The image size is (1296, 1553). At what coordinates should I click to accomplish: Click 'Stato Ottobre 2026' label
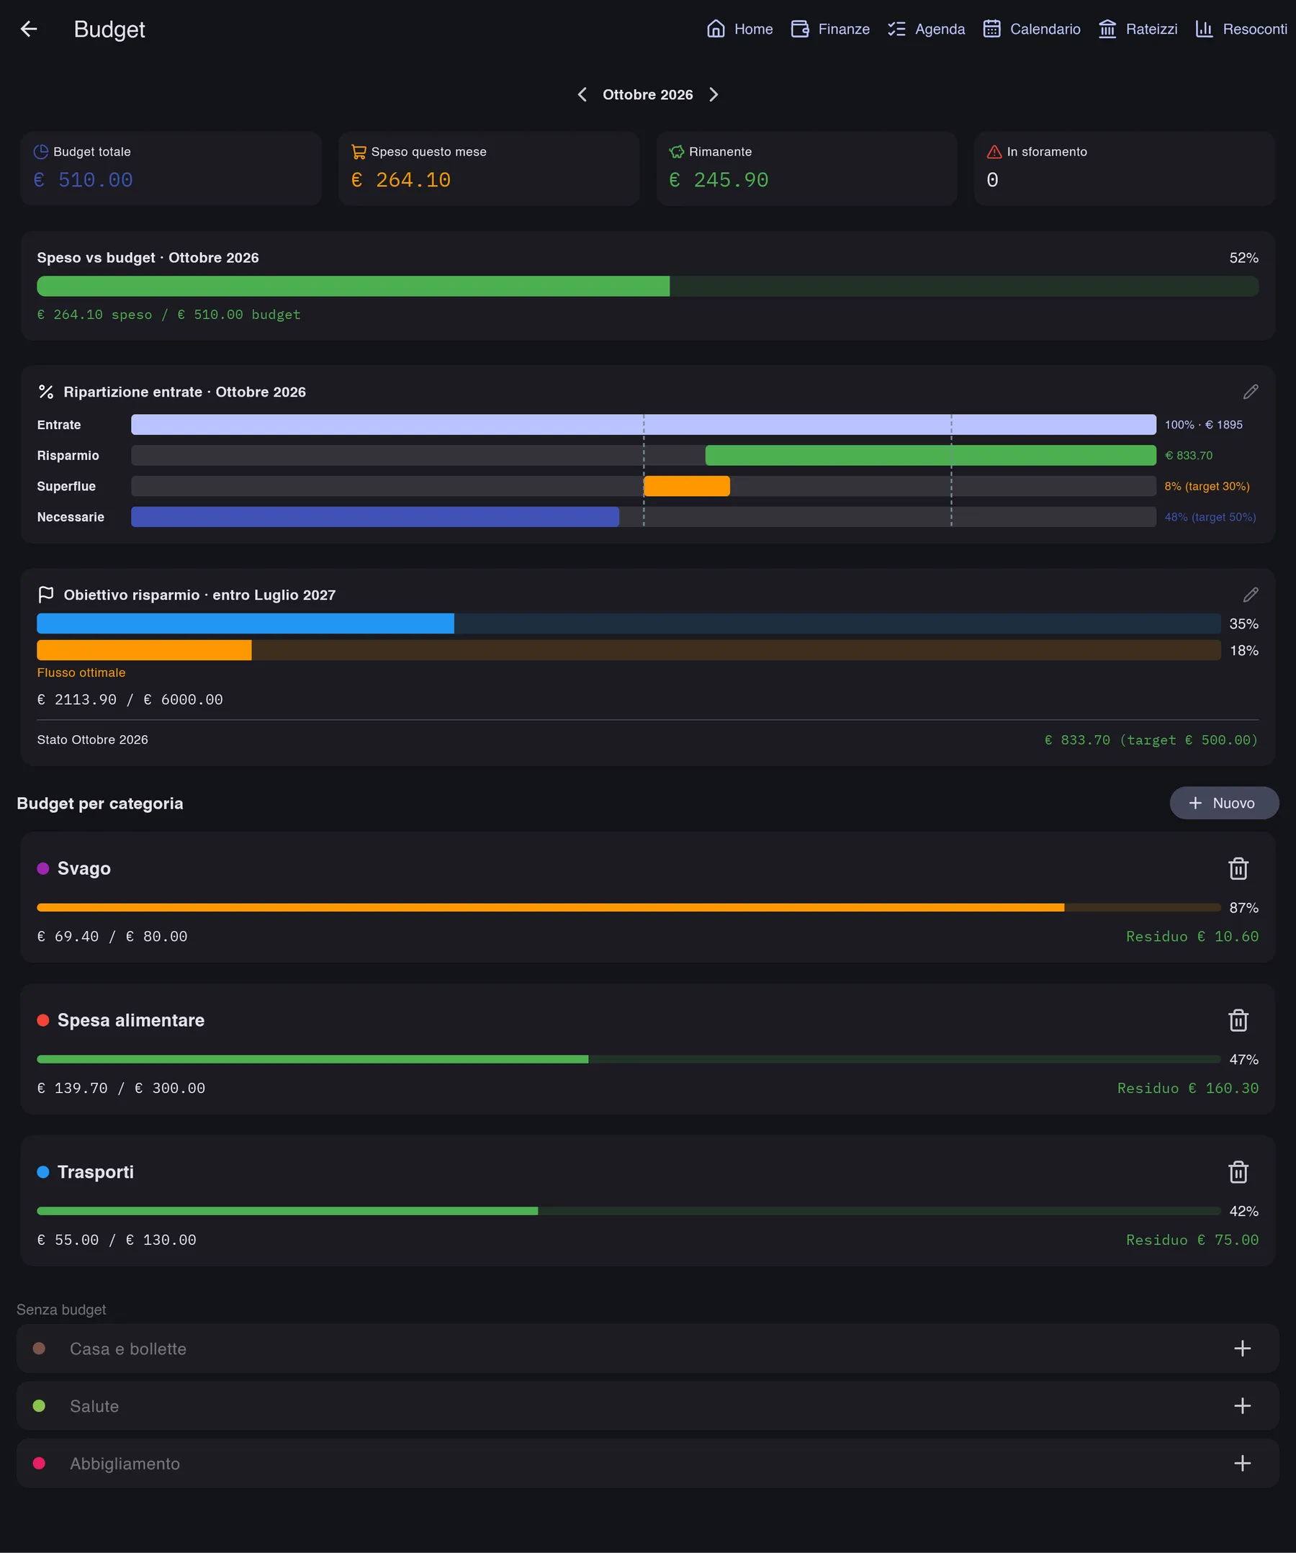pos(92,739)
